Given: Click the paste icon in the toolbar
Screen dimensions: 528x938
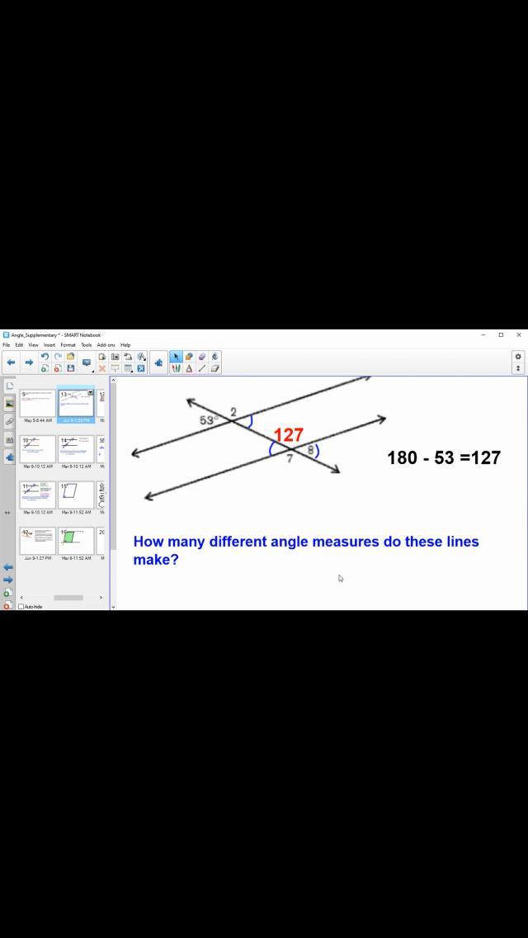Looking at the screenshot, I should click(102, 357).
